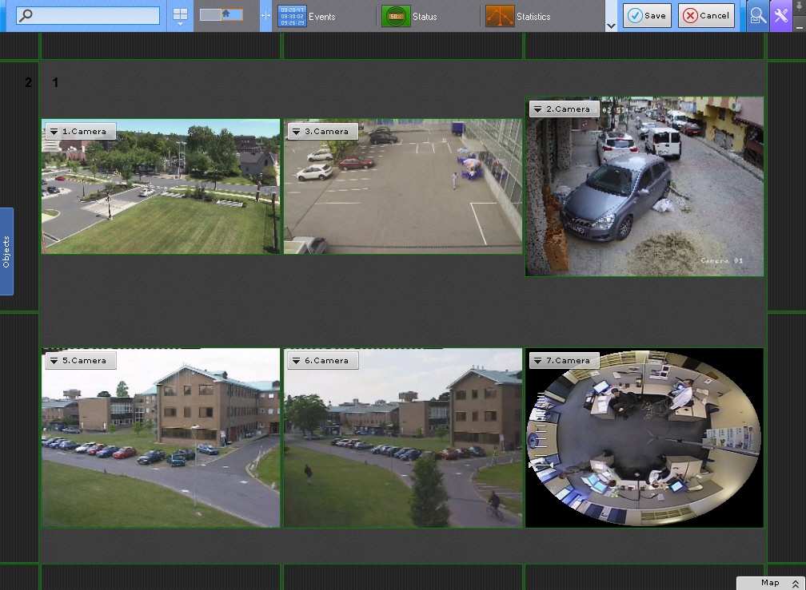Select the 6.Camera video tile
Image resolution: width=806 pixels, height=590 pixels.
point(402,447)
